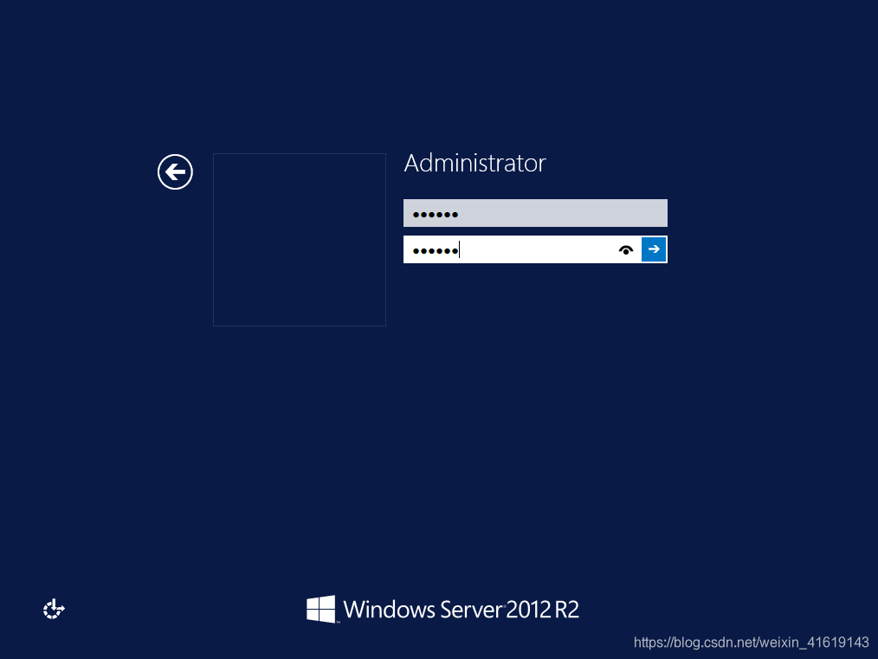The width and height of the screenshot is (878, 659).
Task: Open the Ease of Access icon
Action: point(54,609)
